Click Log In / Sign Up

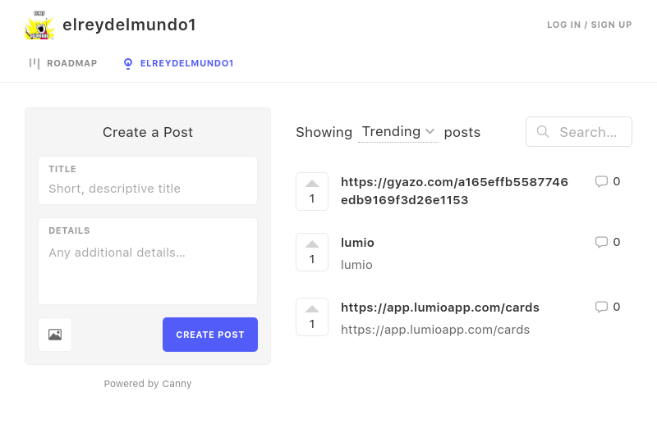590,25
